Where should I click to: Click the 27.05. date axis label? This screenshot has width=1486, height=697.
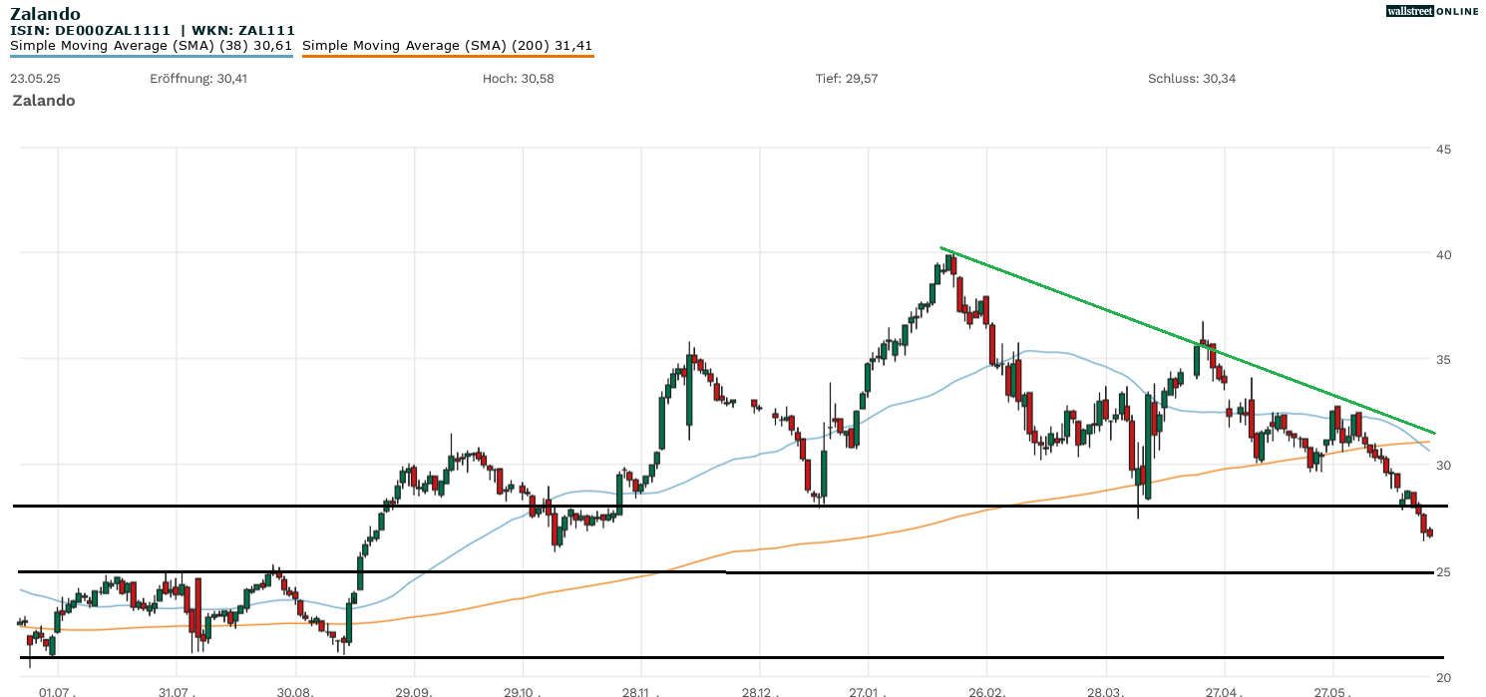pyautogui.click(x=1332, y=691)
